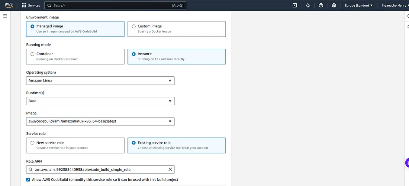Select Managed image option
This screenshot has width=409, height=186.
75,29
